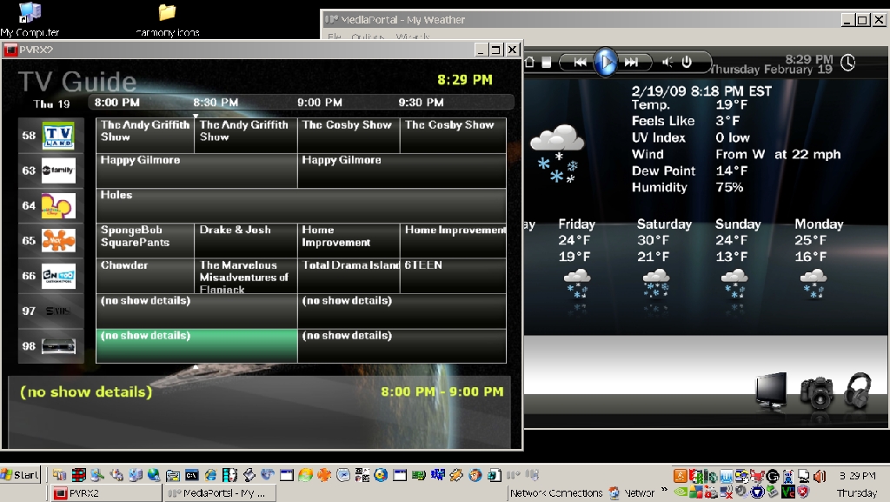The height and width of the screenshot is (502, 890).
Task: Select Home Improvement at 9:00 PM
Action: [x=349, y=241]
